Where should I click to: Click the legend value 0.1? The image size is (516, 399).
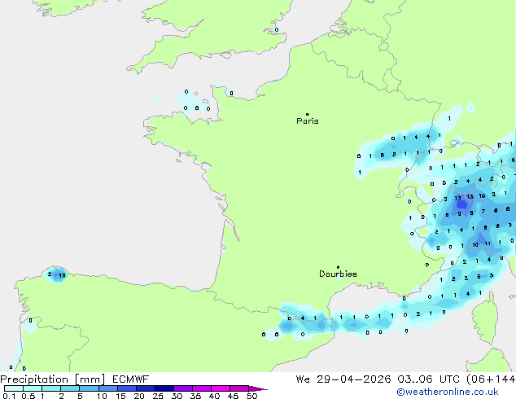9,396
